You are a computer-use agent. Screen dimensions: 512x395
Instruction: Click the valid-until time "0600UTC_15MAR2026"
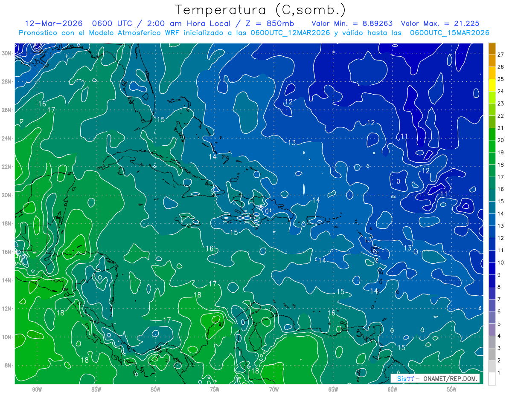(449, 33)
